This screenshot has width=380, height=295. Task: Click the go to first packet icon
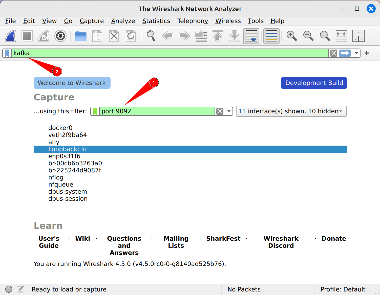tap(218, 36)
